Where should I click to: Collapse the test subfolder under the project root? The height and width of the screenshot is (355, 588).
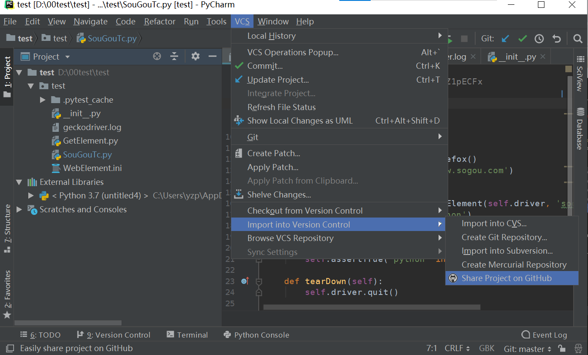click(30, 86)
